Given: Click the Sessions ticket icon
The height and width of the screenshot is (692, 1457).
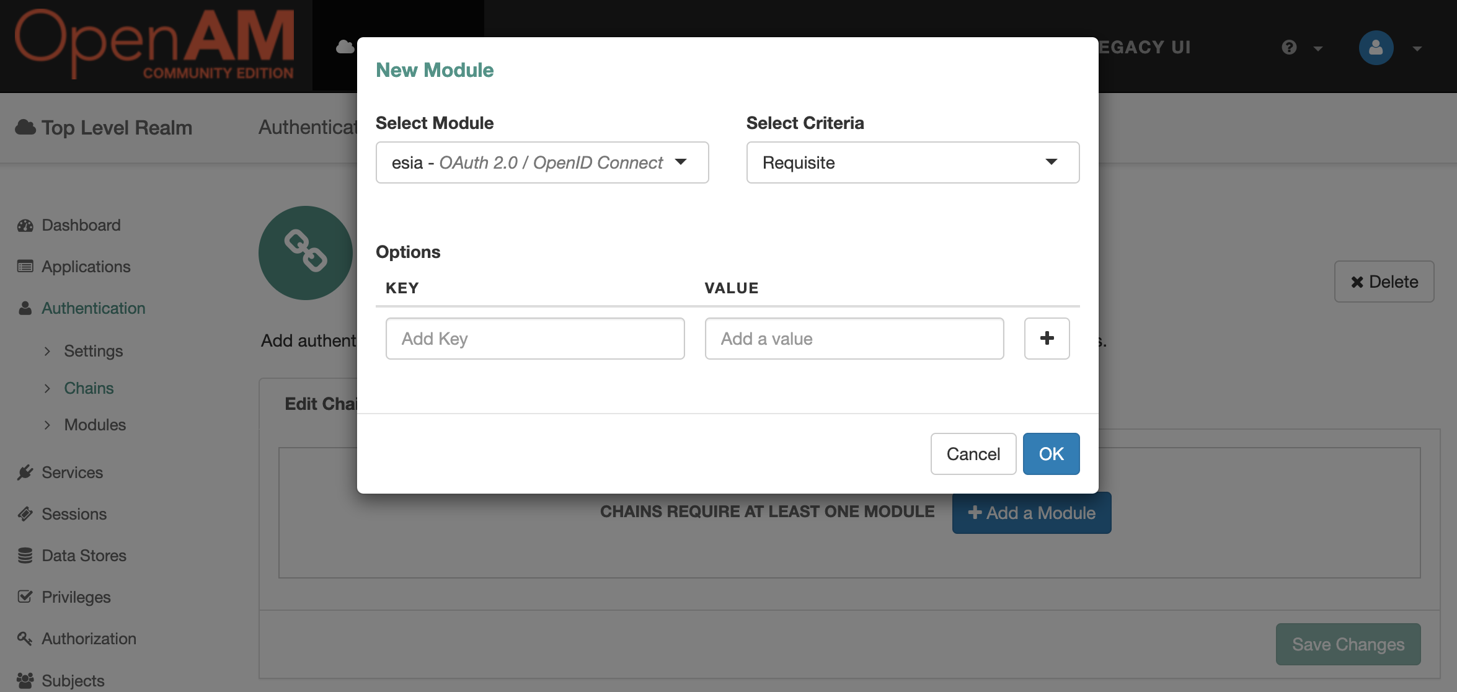Looking at the screenshot, I should pyautogui.click(x=25, y=514).
